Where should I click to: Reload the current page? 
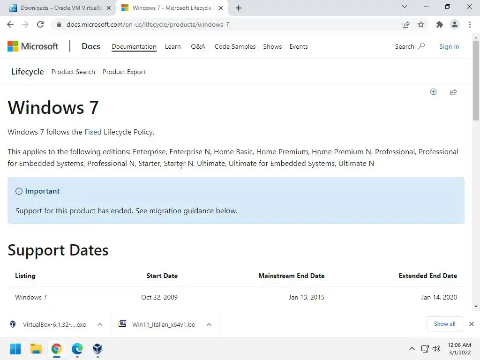click(40, 24)
